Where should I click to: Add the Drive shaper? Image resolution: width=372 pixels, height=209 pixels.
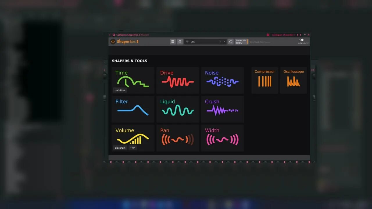(178, 80)
